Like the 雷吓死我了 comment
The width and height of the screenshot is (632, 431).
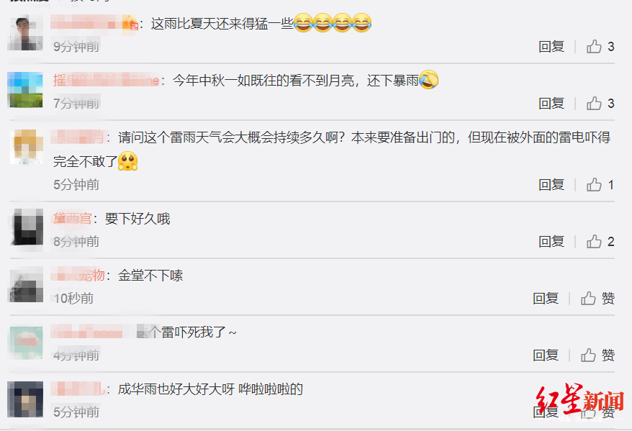pyautogui.click(x=597, y=355)
